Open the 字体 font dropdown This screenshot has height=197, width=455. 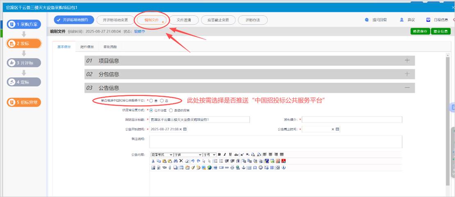point(188,154)
